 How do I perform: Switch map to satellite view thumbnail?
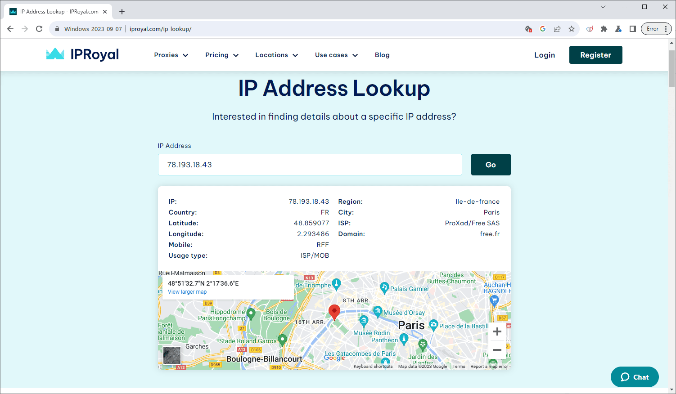(x=172, y=355)
